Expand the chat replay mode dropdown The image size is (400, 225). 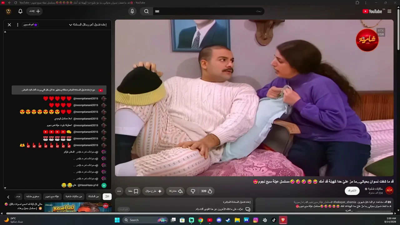[x=88, y=25]
